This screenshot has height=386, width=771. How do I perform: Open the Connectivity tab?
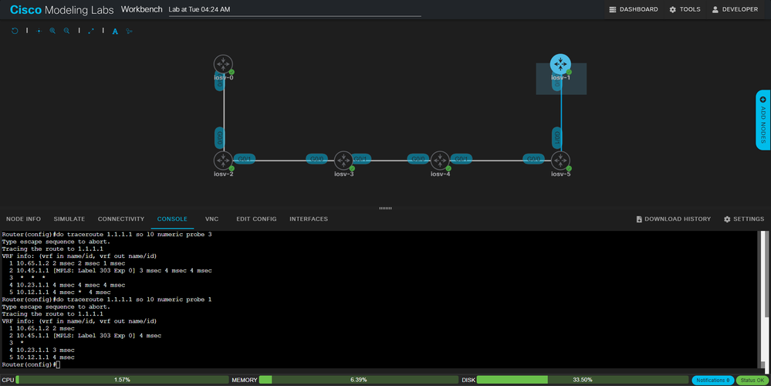[x=121, y=219]
